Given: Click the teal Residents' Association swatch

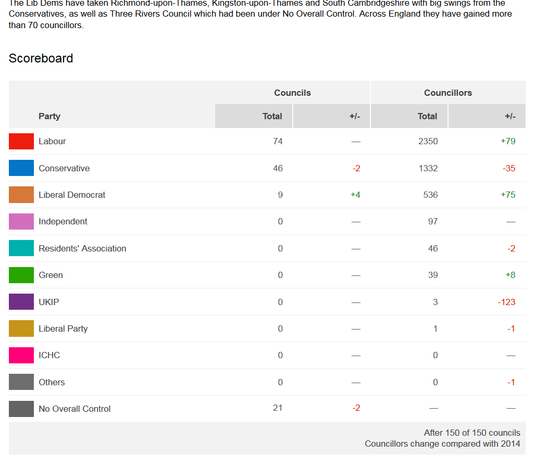Looking at the screenshot, I should click(21, 248).
